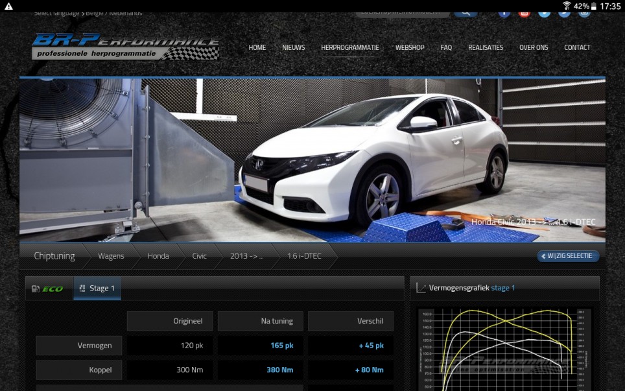Open the power graph chart image
625x391 pixels.
[504, 350]
